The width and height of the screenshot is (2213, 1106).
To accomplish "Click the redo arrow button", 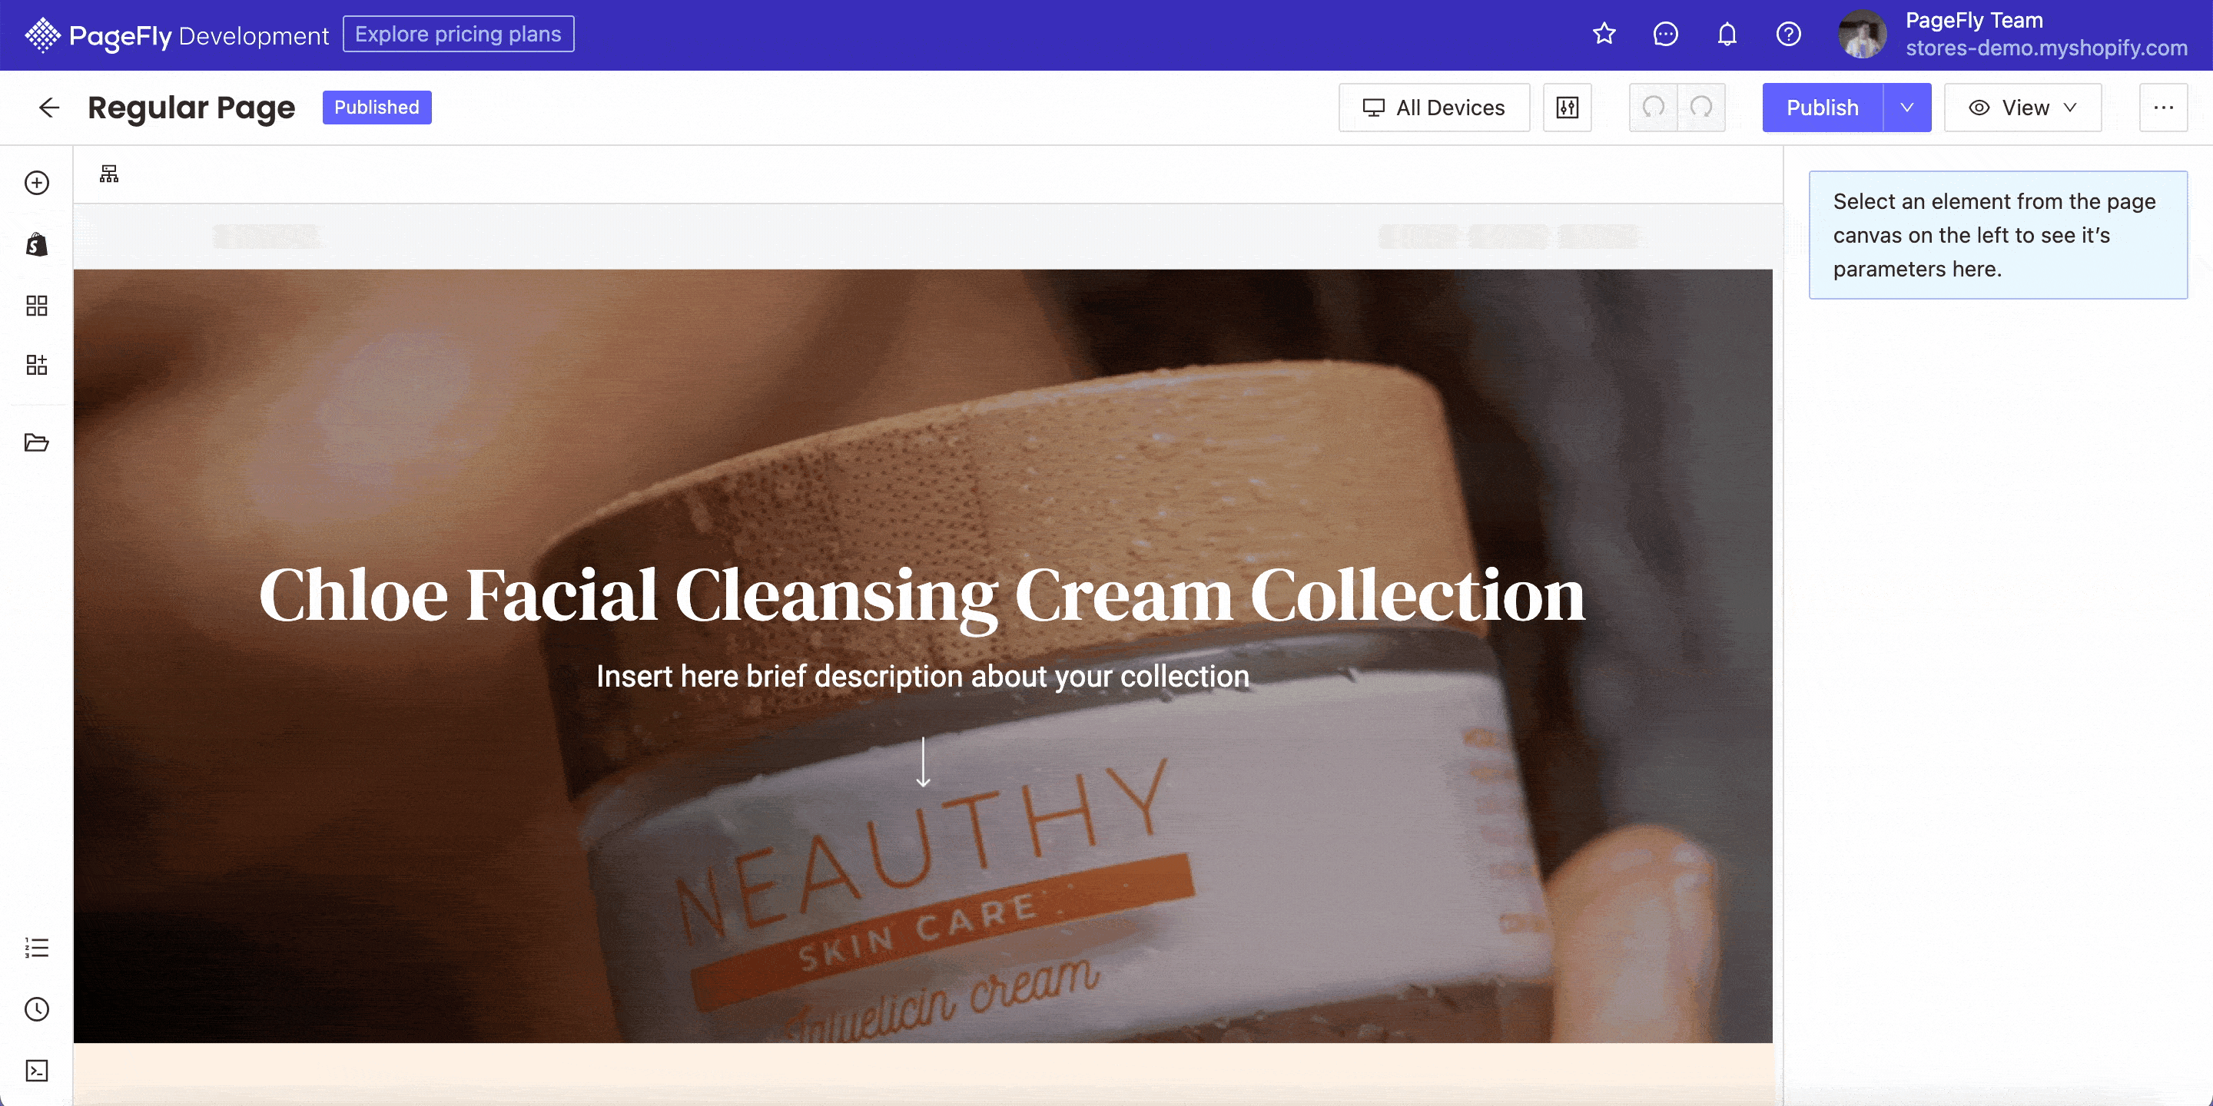I will pos(1701,108).
